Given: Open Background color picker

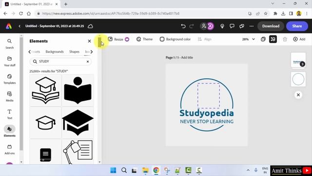Looking at the screenshot, I should [175, 39].
